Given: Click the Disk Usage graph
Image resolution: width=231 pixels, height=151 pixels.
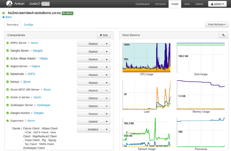Looking at the screenshot, I should tap(201, 58).
